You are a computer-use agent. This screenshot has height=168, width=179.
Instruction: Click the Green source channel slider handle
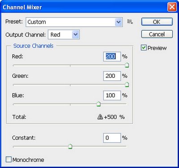127,84
